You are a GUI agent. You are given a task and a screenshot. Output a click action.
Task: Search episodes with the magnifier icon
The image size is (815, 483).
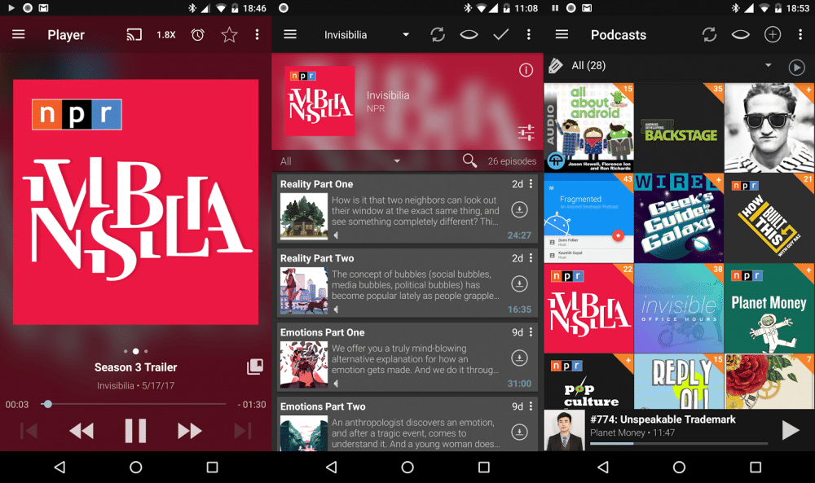[x=469, y=160]
